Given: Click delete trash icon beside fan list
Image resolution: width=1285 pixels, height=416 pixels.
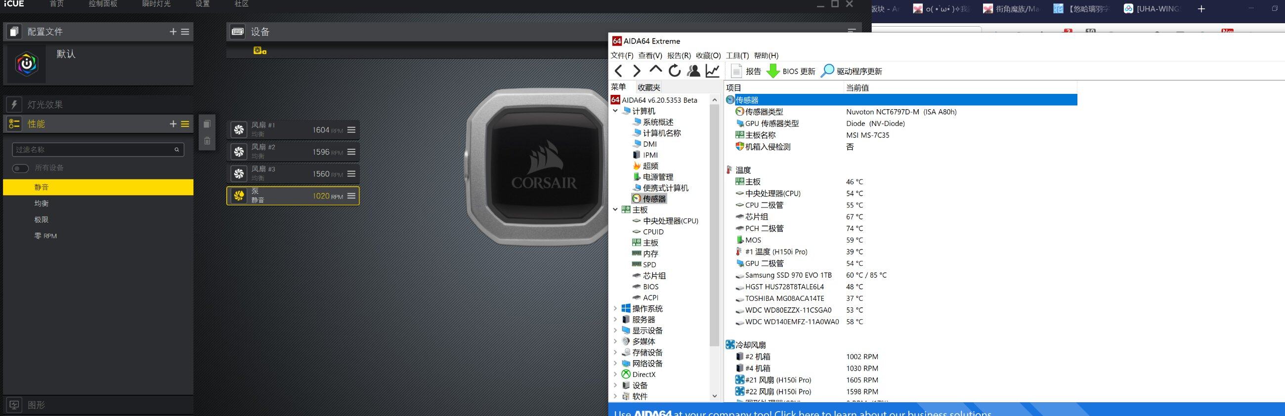Looking at the screenshot, I should point(207,141).
